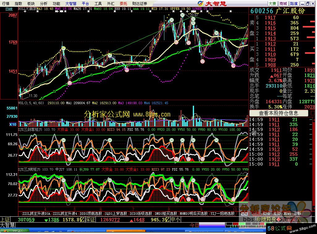Click the 商城 button
This screenshot has width=317, height=234.
(x=283, y=3)
